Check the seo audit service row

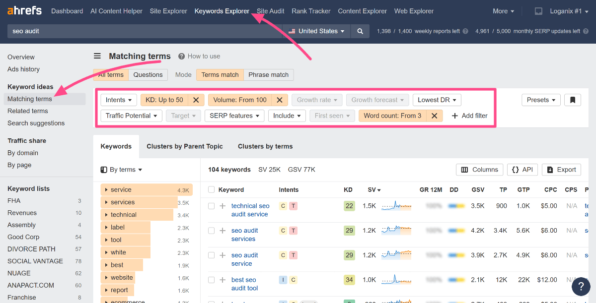(212, 255)
